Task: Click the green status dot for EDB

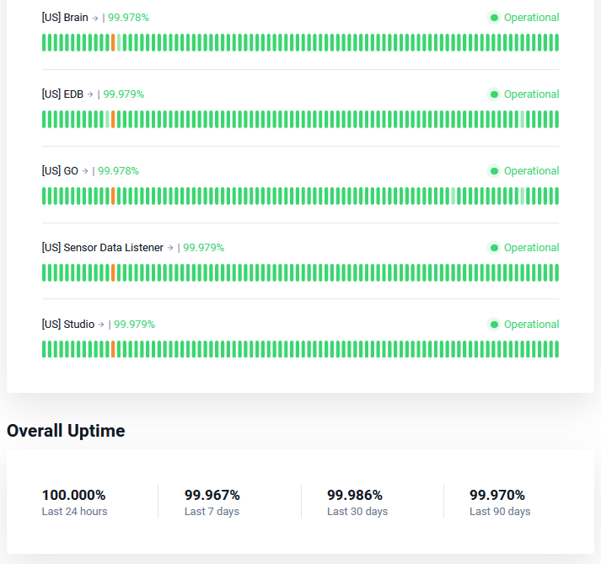Action: tap(494, 94)
